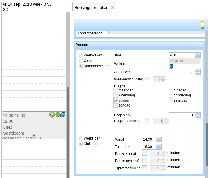
Task: Click the date header vr 14 sep. 2018
Action: [x=27, y=4]
